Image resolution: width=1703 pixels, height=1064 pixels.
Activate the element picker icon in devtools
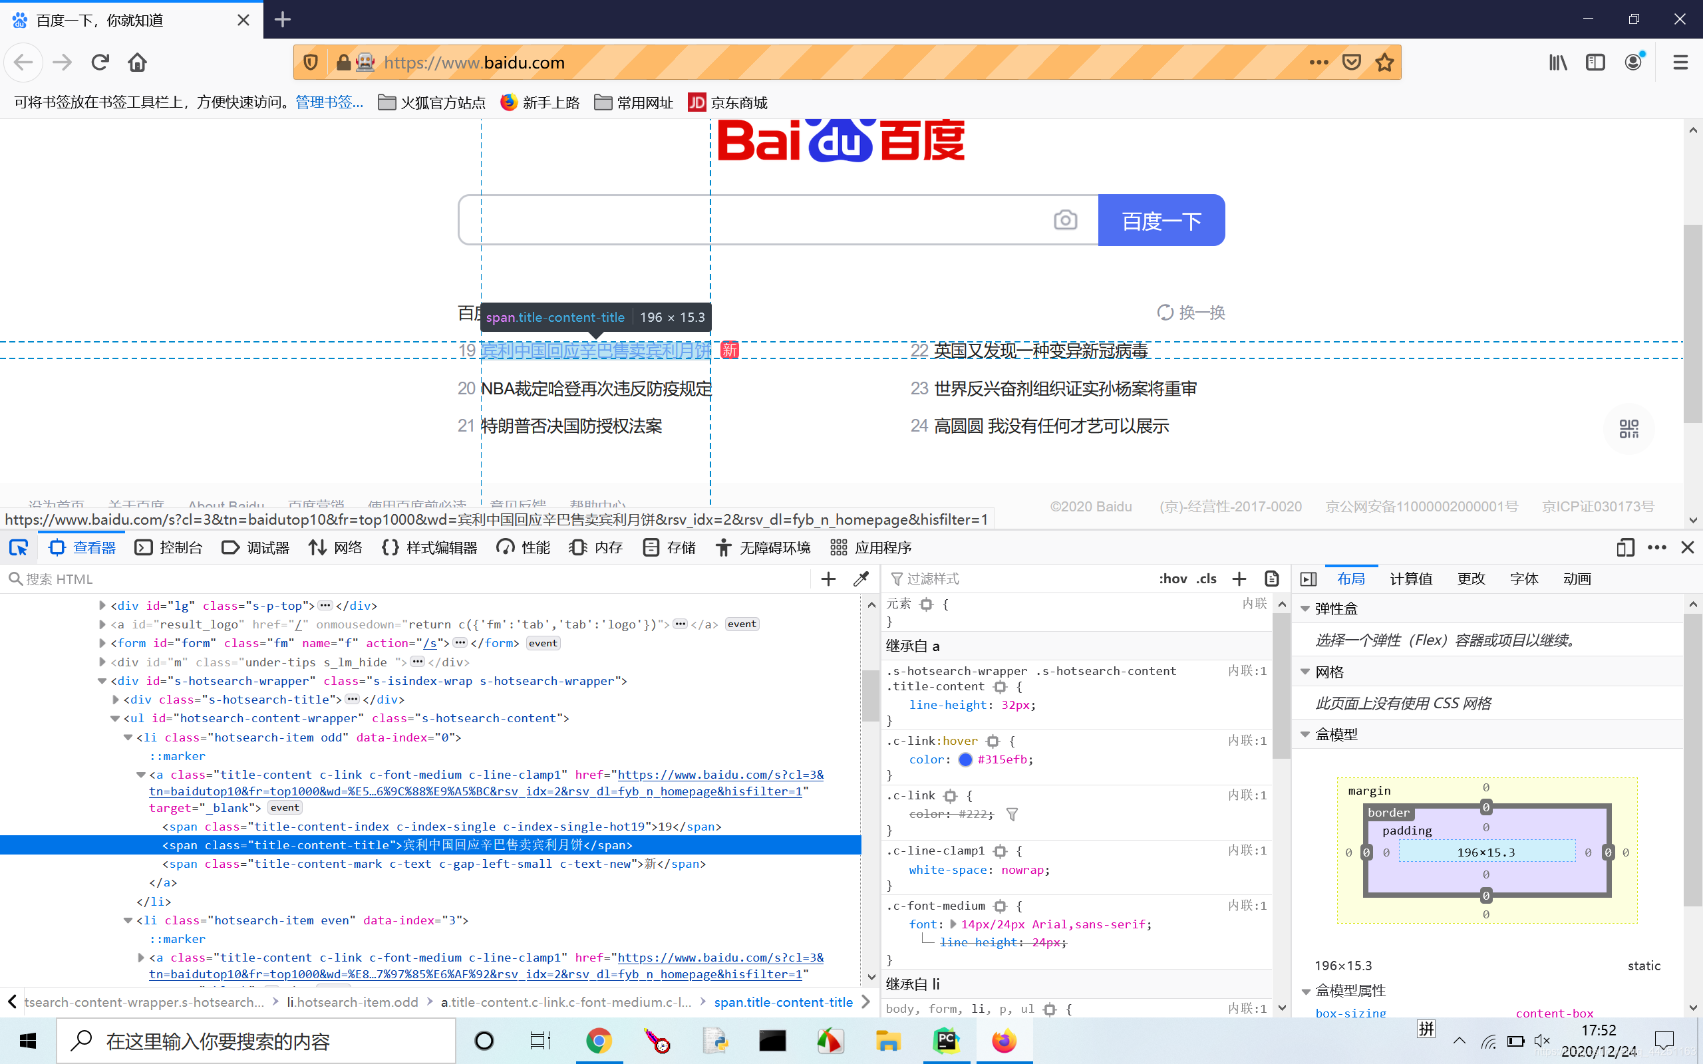tap(19, 547)
